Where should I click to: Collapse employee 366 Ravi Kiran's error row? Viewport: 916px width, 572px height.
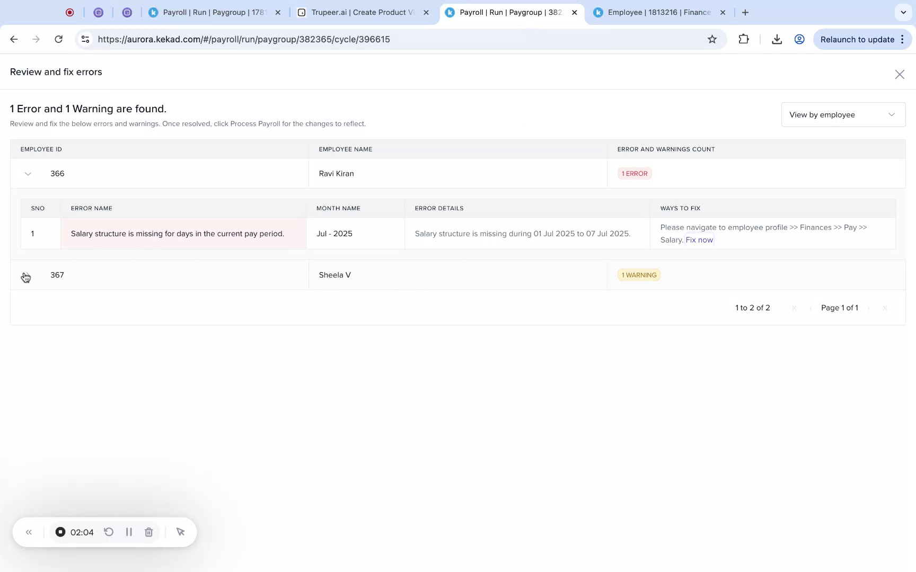[28, 173]
